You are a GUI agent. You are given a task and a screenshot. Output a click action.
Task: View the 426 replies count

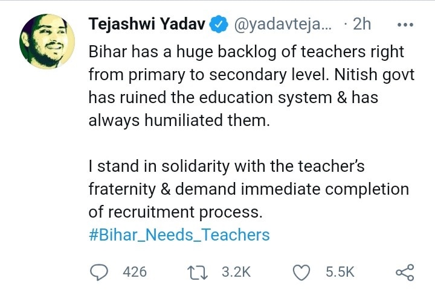tap(135, 272)
